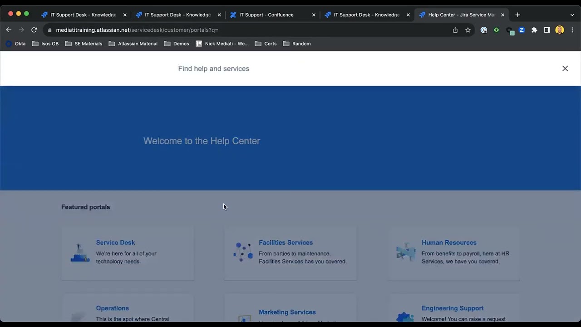Open the Nick Mediati bookmark
The width and height of the screenshot is (581, 327).
pyautogui.click(x=222, y=44)
